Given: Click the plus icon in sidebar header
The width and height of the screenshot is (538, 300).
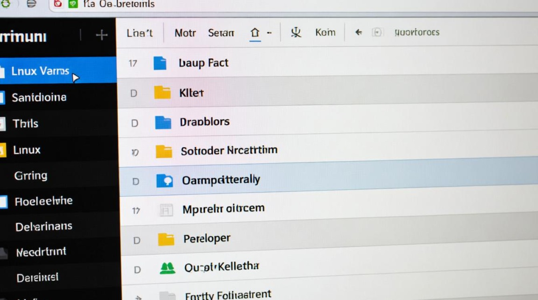Looking at the screenshot, I should tap(102, 35).
